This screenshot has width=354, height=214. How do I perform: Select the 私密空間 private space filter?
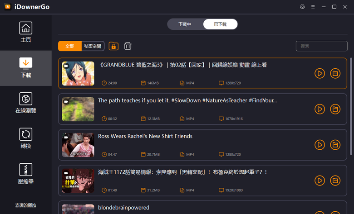(x=93, y=46)
